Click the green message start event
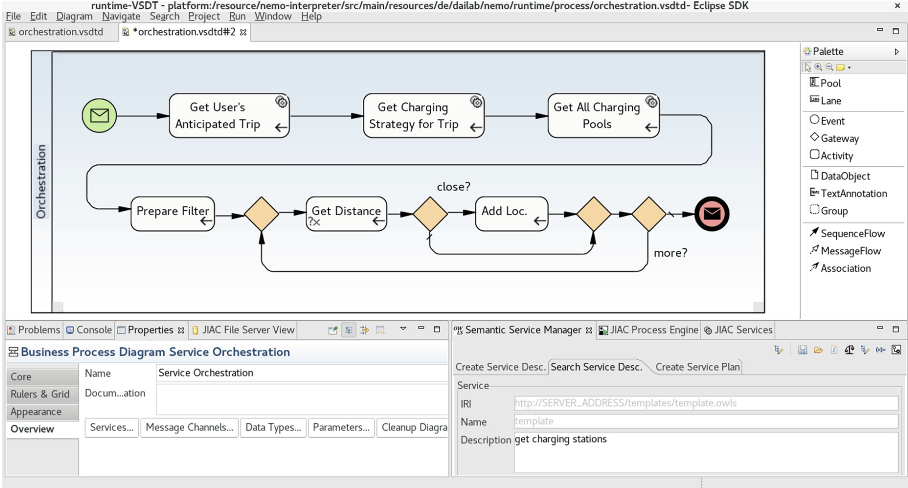The image size is (908, 488). [x=99, y=116]
